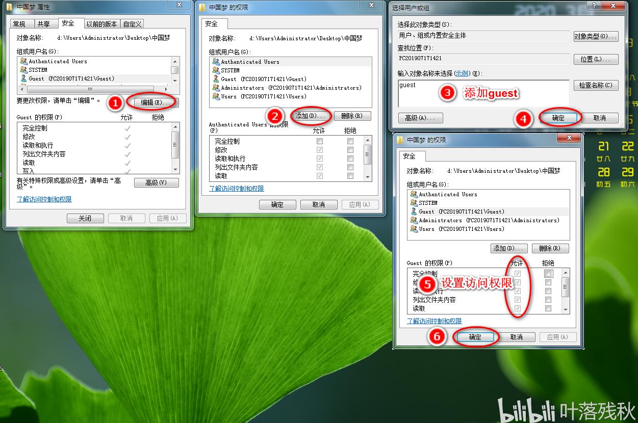Click 添加(D)... in the Guest permissions dialog
Image resolution: width=638 pixels, height=423 pixels.
click(509, 248)
